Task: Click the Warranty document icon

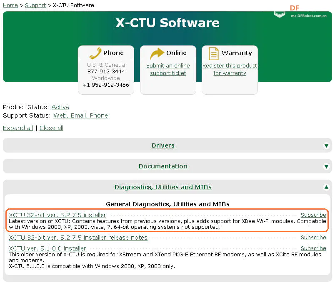Action: click(x=214, y=53)
